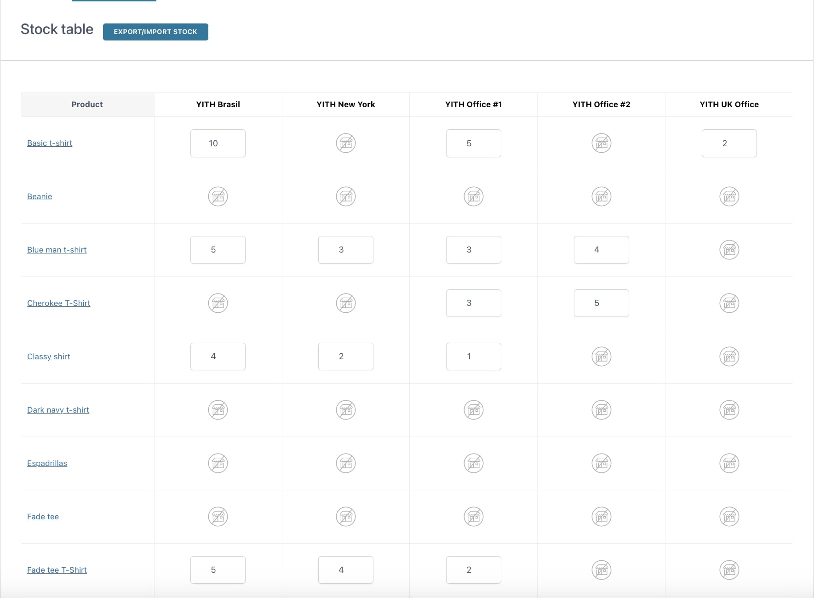Edit Cherokee T-Shirt stock in YITH Office #2
This screenshot has height=598, width=814.
602,303
